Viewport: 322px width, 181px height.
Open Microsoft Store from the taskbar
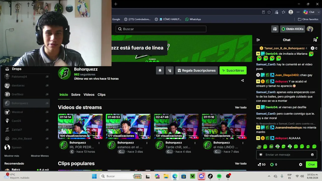184,176
